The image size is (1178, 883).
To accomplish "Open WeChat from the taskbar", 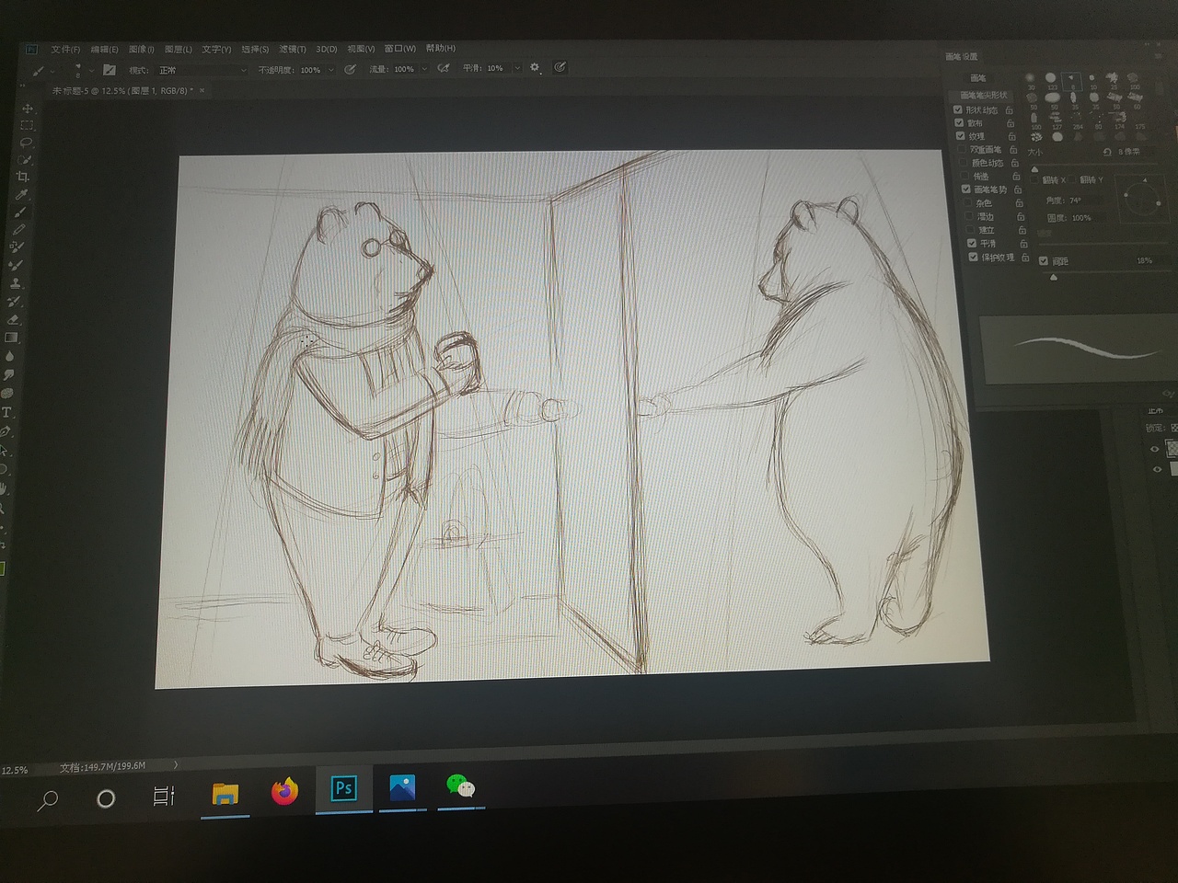I will coord(460,787).
